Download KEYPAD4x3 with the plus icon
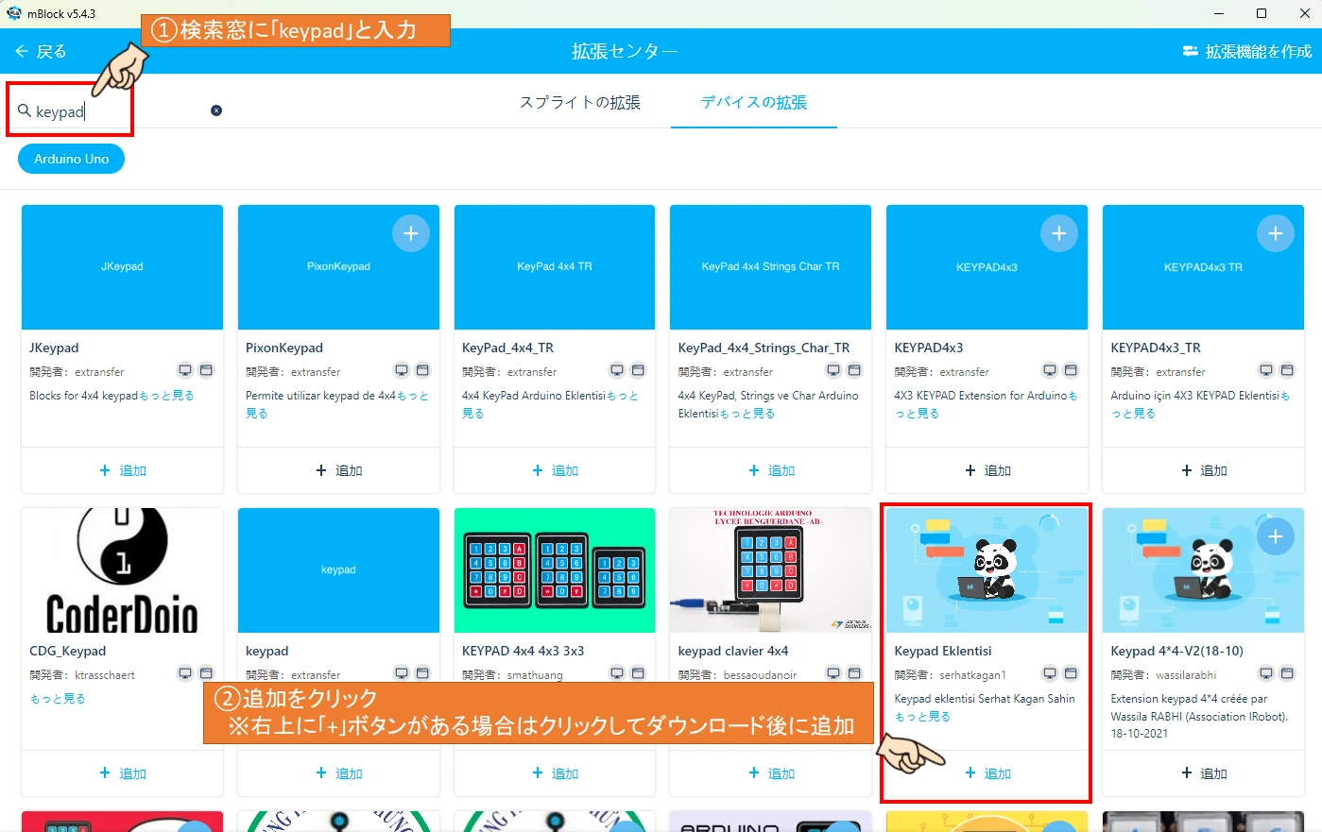The height and width of the screenshot is (832, 1322). pos(1059,233)
